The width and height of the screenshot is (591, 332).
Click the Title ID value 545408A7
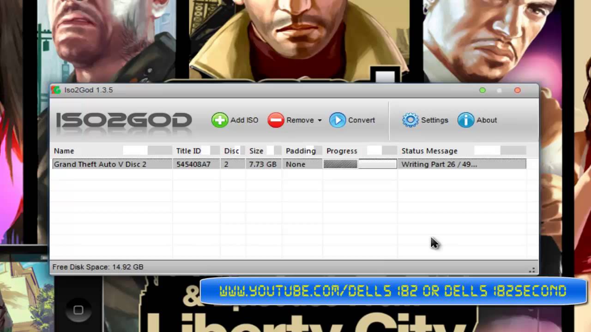[x=193, y=164]
